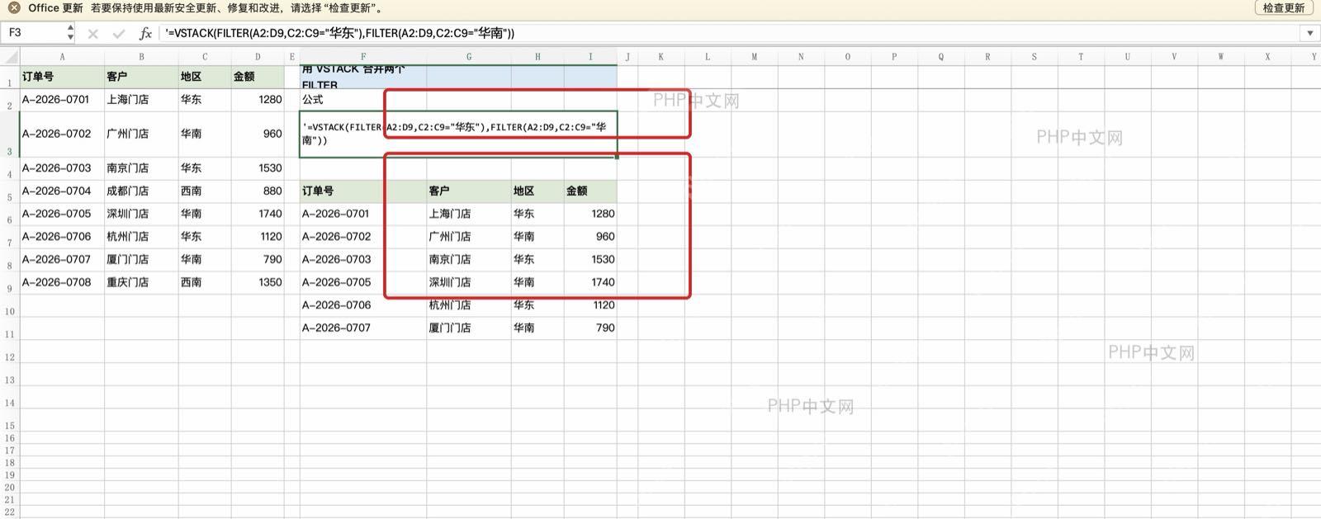Select cell A-2026-0702 in column A
Screen dimensions: 1321x519
click(62, 134)
